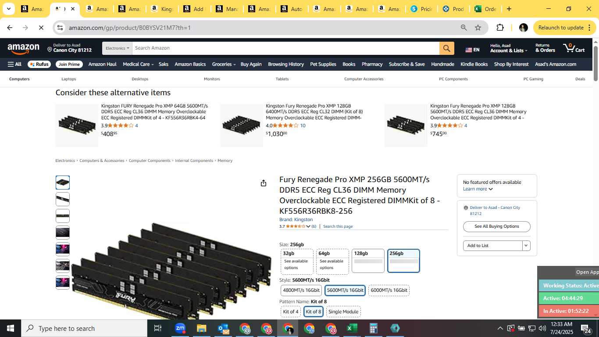
Task: Open the Amazon Haul nav item
Action: [x=103, y=64]
